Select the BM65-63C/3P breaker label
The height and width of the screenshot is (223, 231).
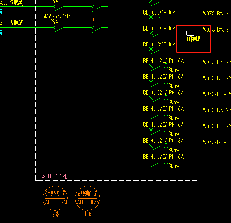coord(56,16)
